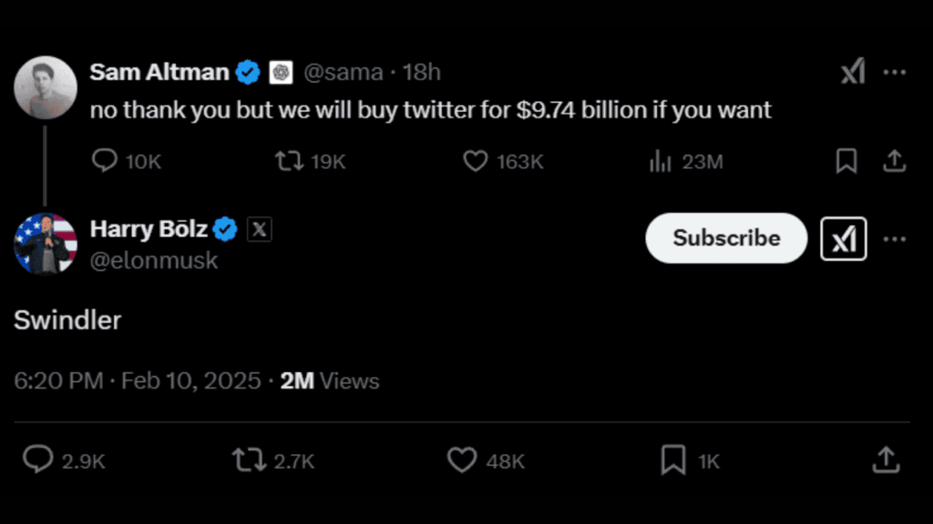Open the @sama profile handle
This screenshot has width=933, height=524.
(x=346, y=71)
